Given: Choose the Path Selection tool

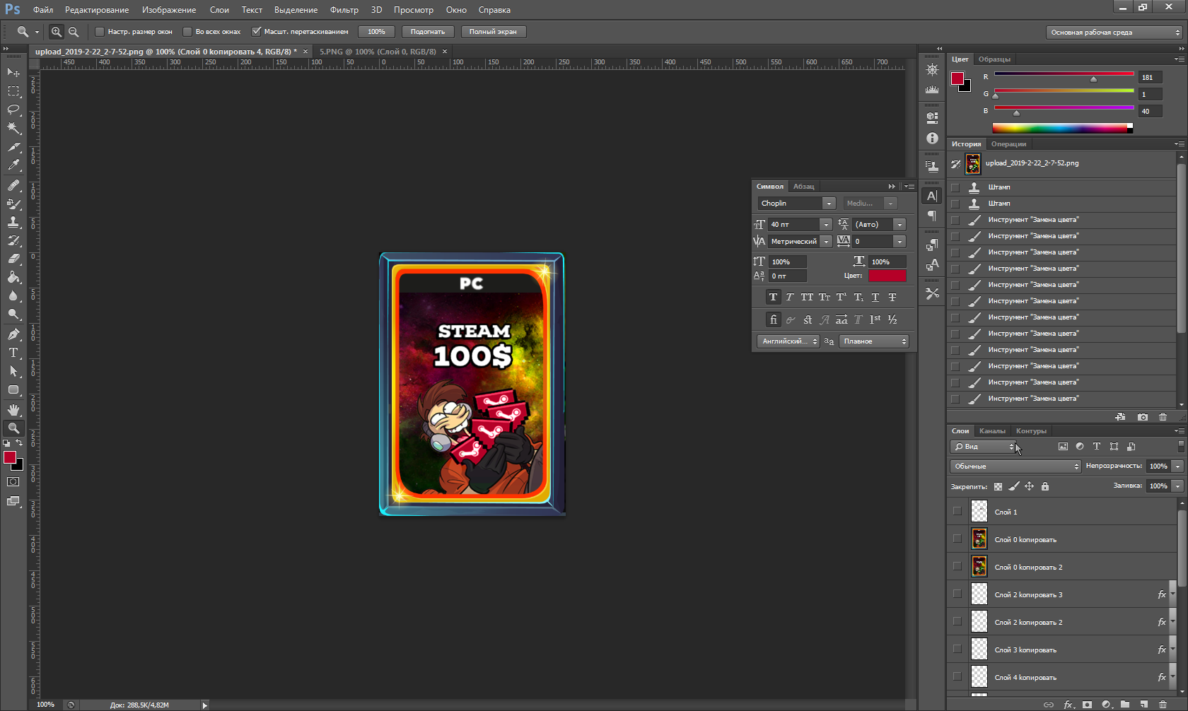Looking at the screenshot, I should [13, 371].
